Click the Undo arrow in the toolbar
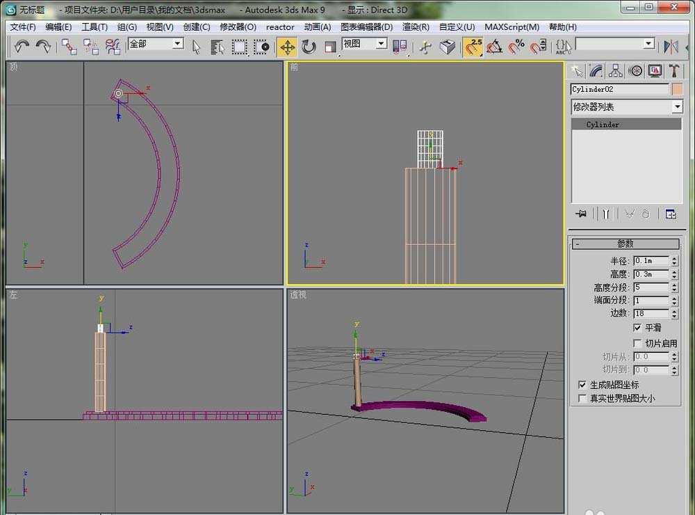Screen dimensions: 695x515 (x=22, y=47)
